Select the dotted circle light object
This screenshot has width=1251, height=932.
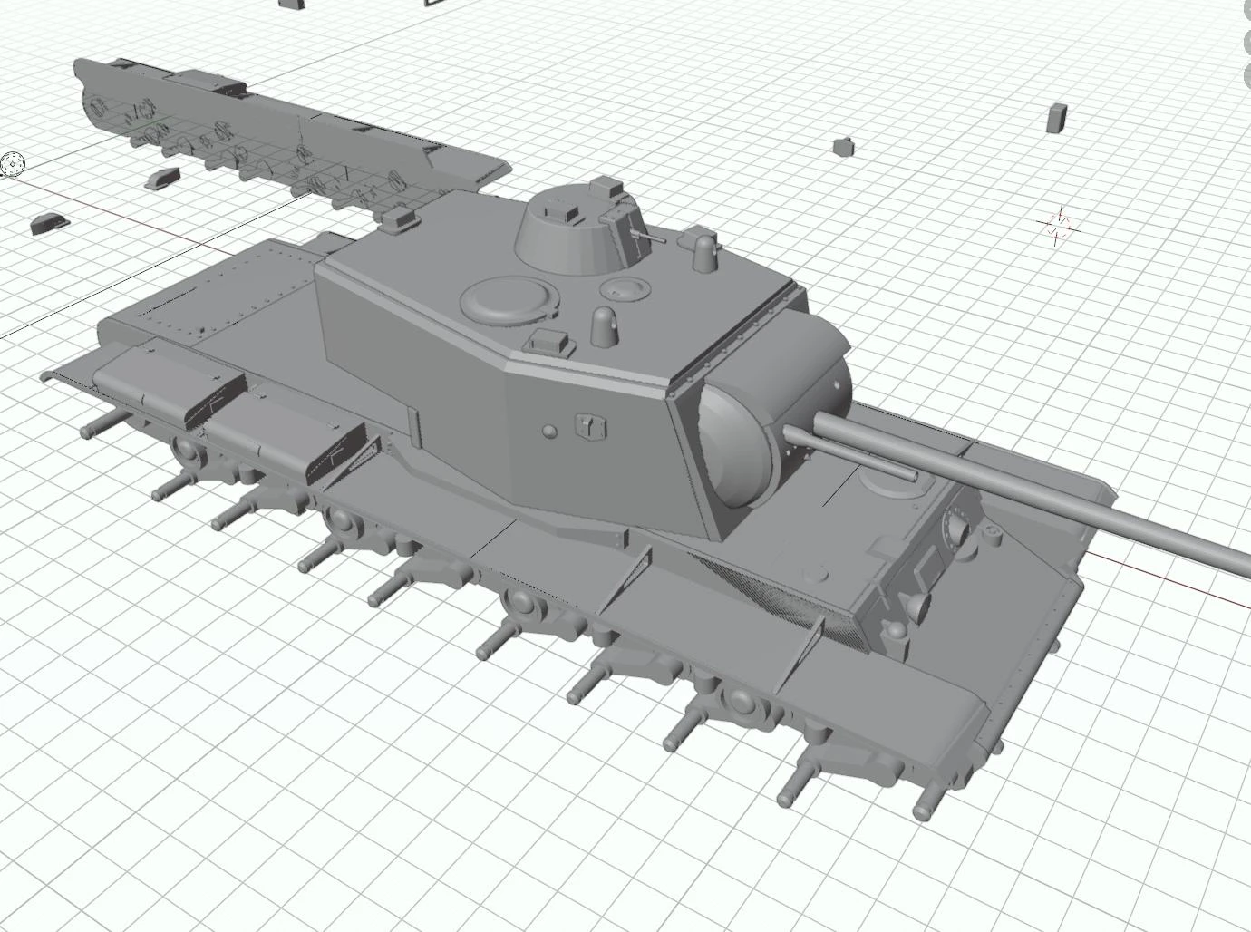(x=13, y=164)
